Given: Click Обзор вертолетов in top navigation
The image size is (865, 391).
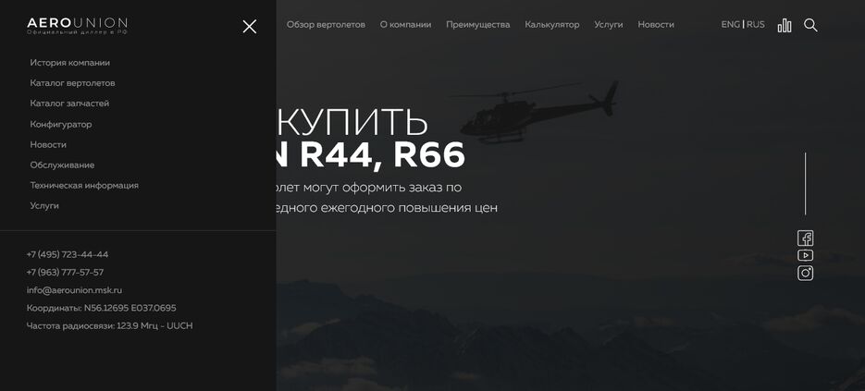Looking at the screenshot, I should (x=326, y=25).
